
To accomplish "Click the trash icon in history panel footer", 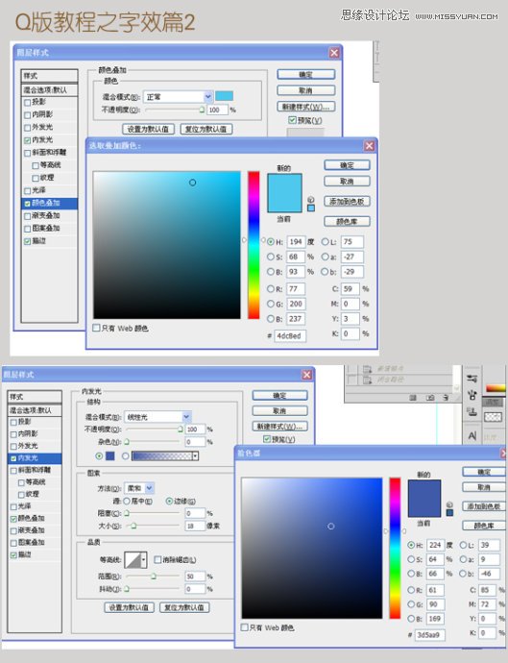I will click(446, 398).
